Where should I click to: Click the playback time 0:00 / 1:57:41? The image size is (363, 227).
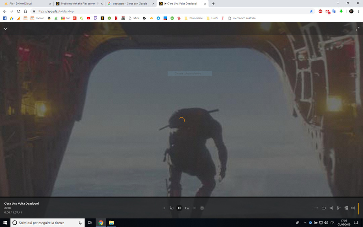(13, 212)
